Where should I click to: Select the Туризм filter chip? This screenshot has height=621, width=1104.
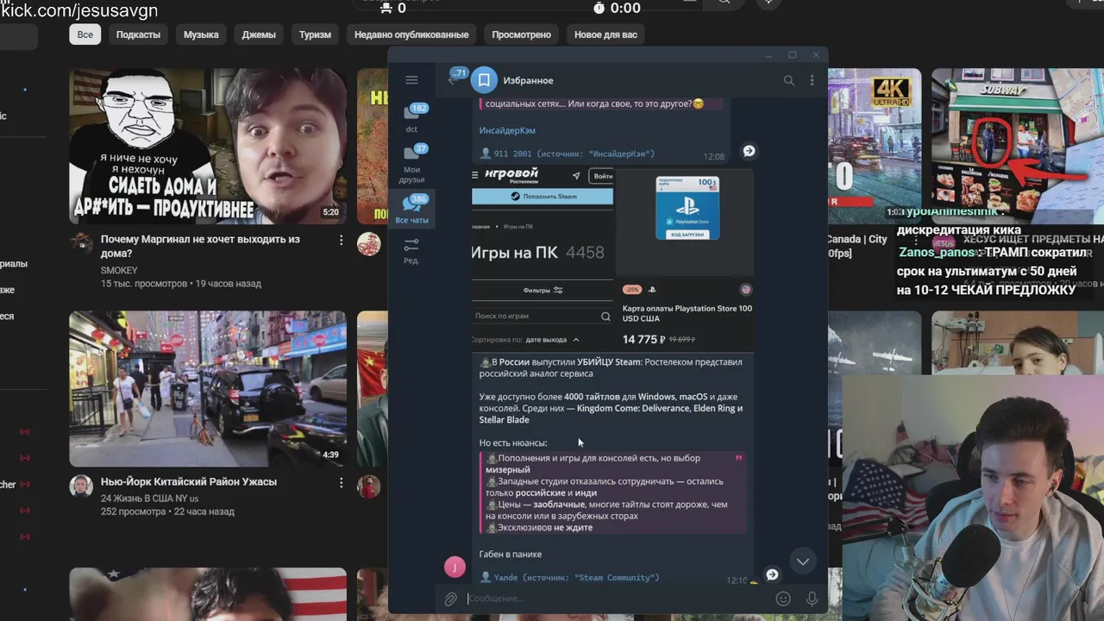(315, 34)
